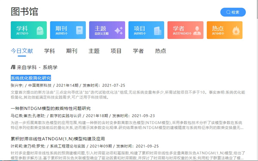Open article 系统优化极简化研究
258x161 pixels.
(x=31, y=78)
